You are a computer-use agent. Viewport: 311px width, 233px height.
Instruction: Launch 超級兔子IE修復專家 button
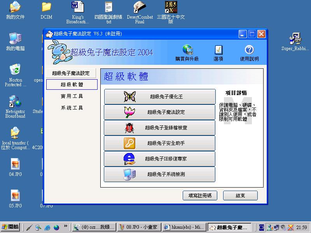tap(160, 159)
